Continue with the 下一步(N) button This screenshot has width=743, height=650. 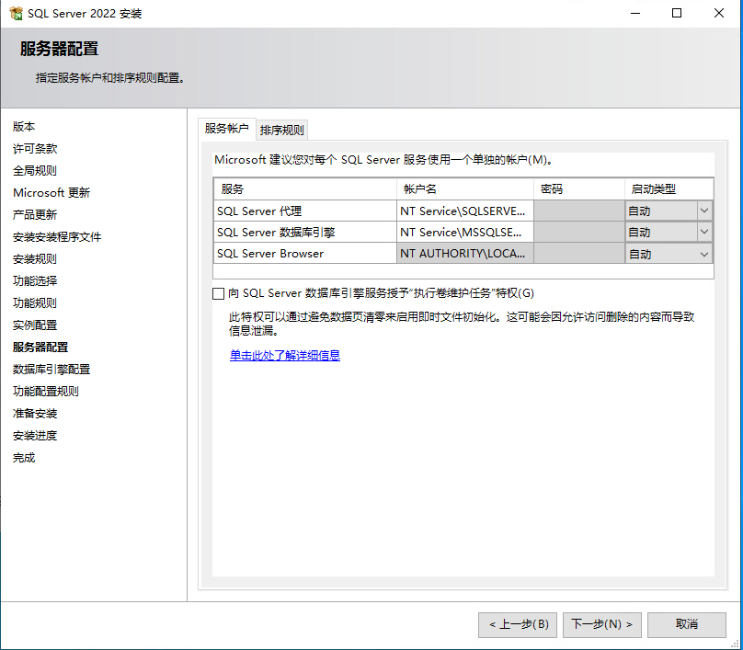tap(601, 624)
